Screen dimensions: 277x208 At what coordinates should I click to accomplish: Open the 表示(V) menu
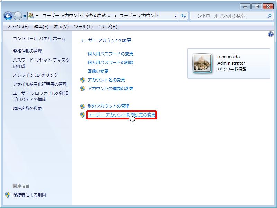pos(61,27)
